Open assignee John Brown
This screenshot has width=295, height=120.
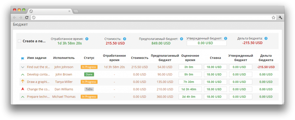point(64,74)
